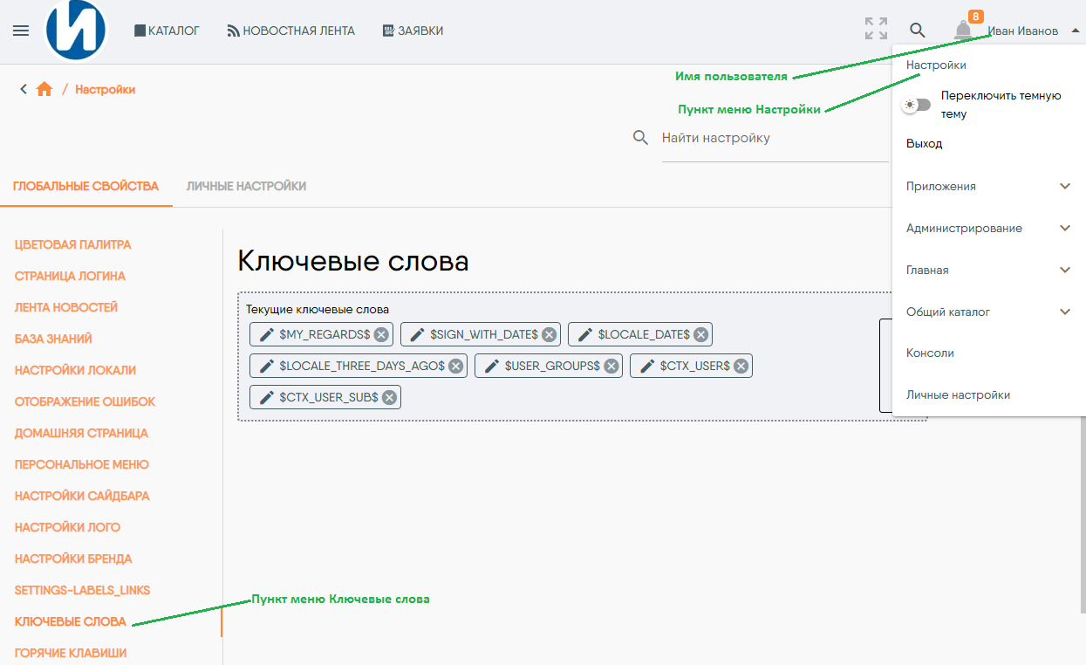Open the notifications bell
The image size is (1086, 665).
click(x=963, y=31)
